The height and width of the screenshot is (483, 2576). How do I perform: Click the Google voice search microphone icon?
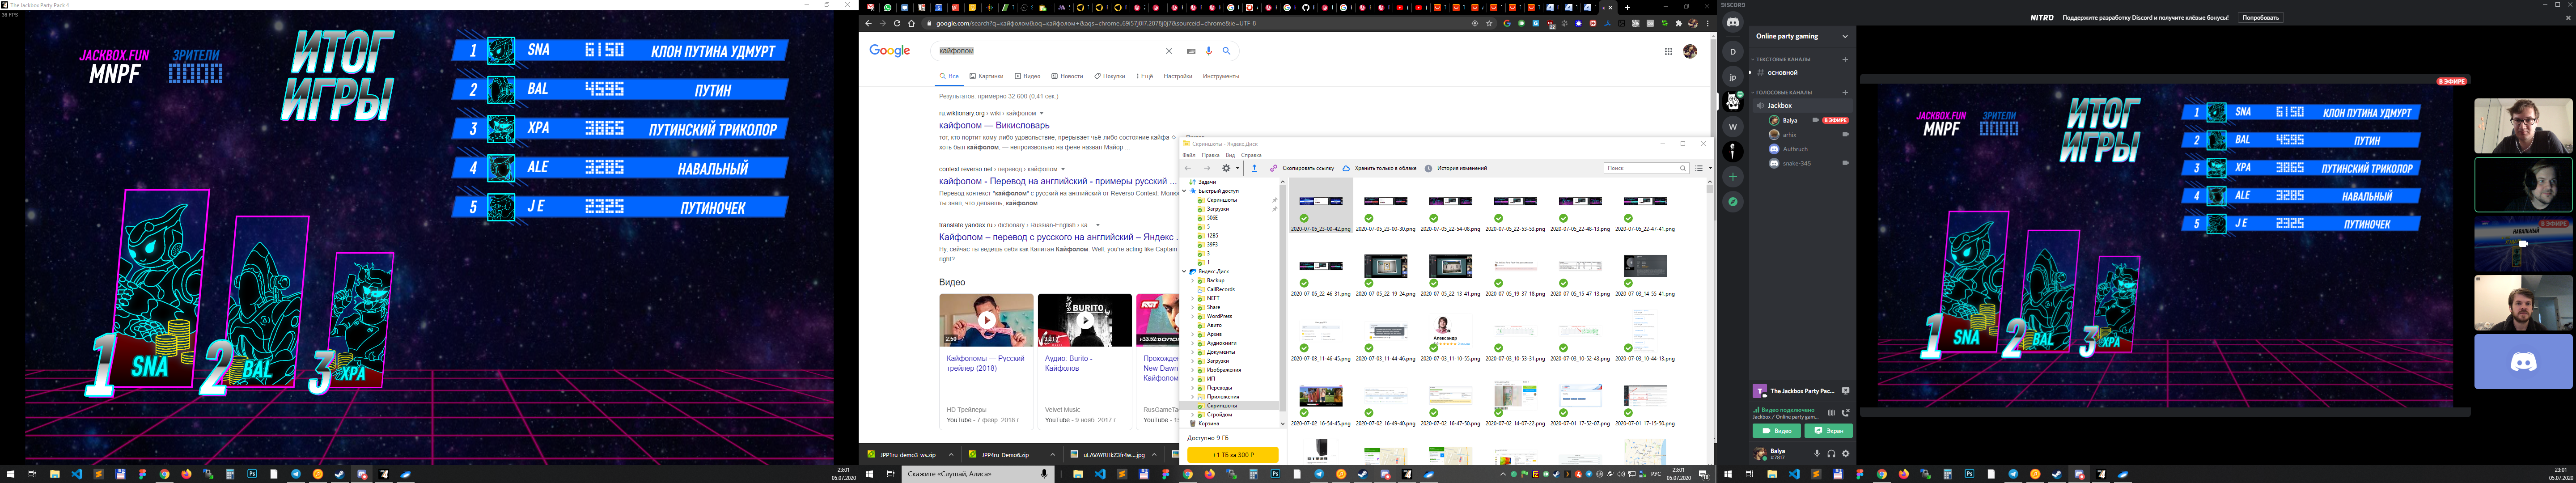[1209, 51]
